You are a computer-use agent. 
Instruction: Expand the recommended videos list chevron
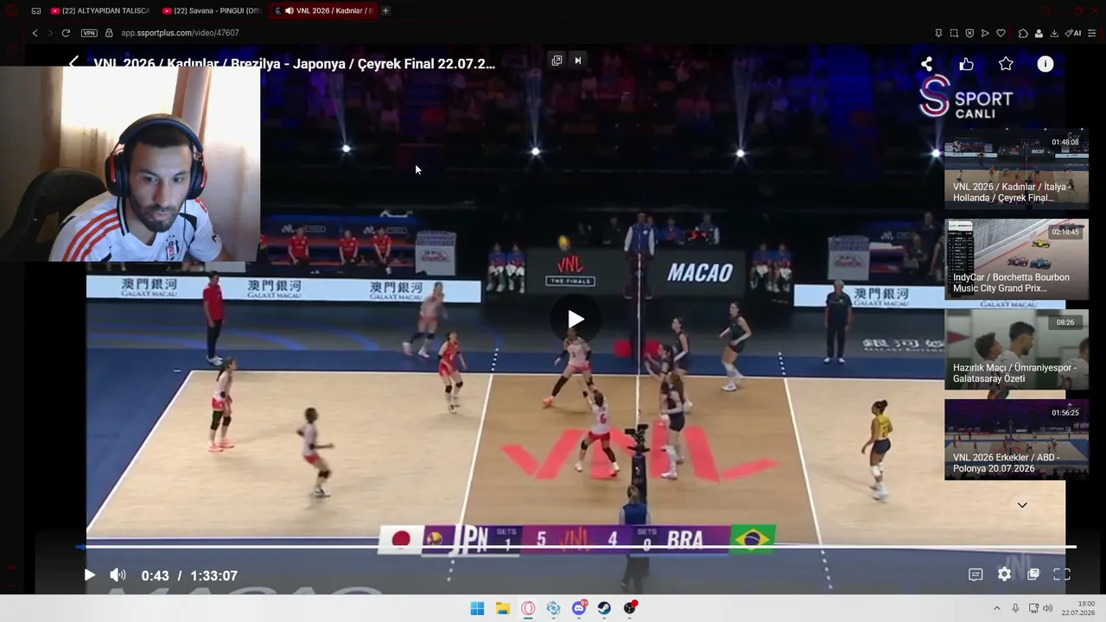[x=1022, y=505]
